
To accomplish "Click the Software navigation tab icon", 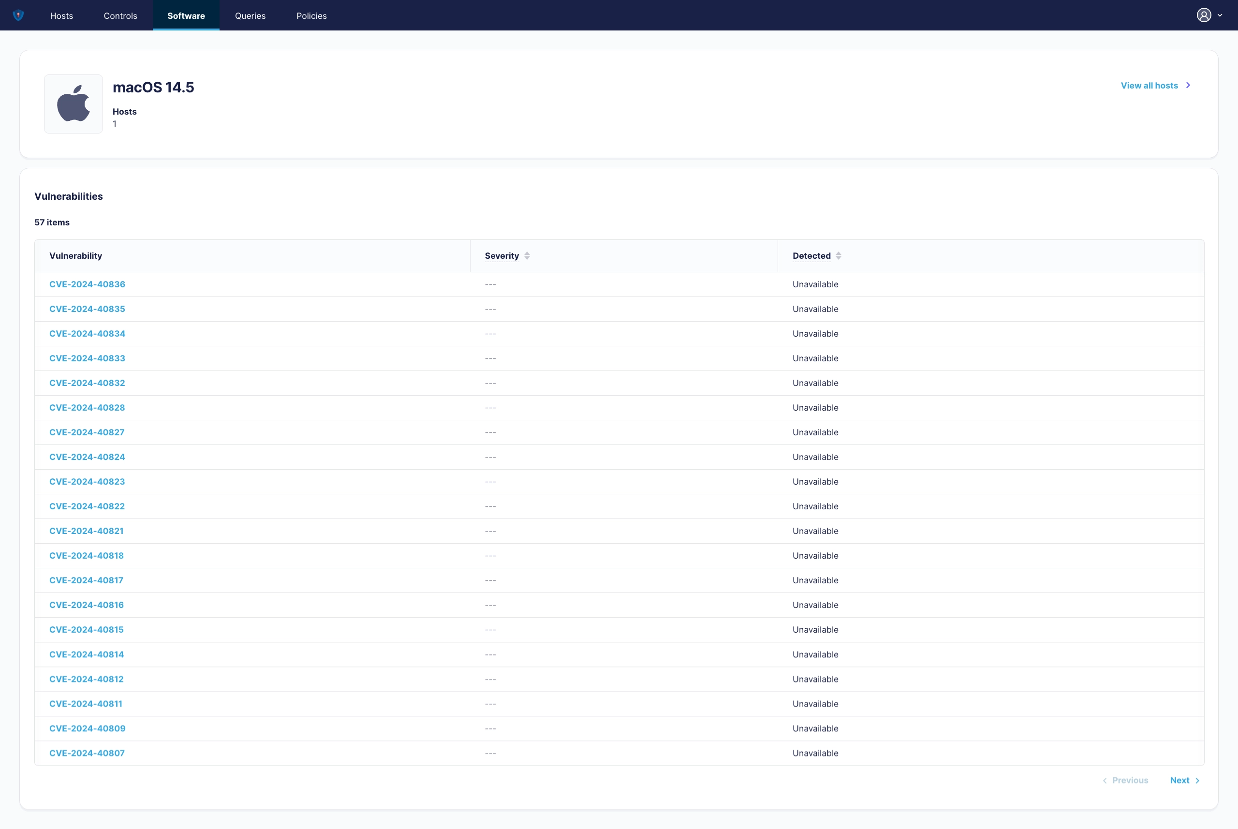I will tap(186, 15).
